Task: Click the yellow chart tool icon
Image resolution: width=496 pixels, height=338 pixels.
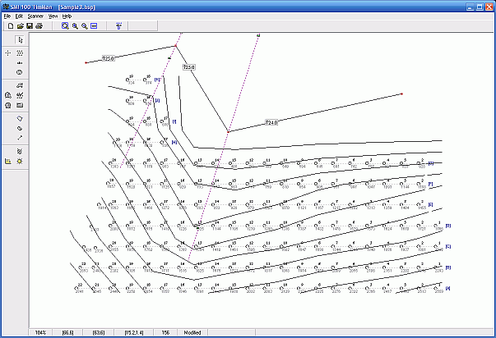Action: [8, 162]
